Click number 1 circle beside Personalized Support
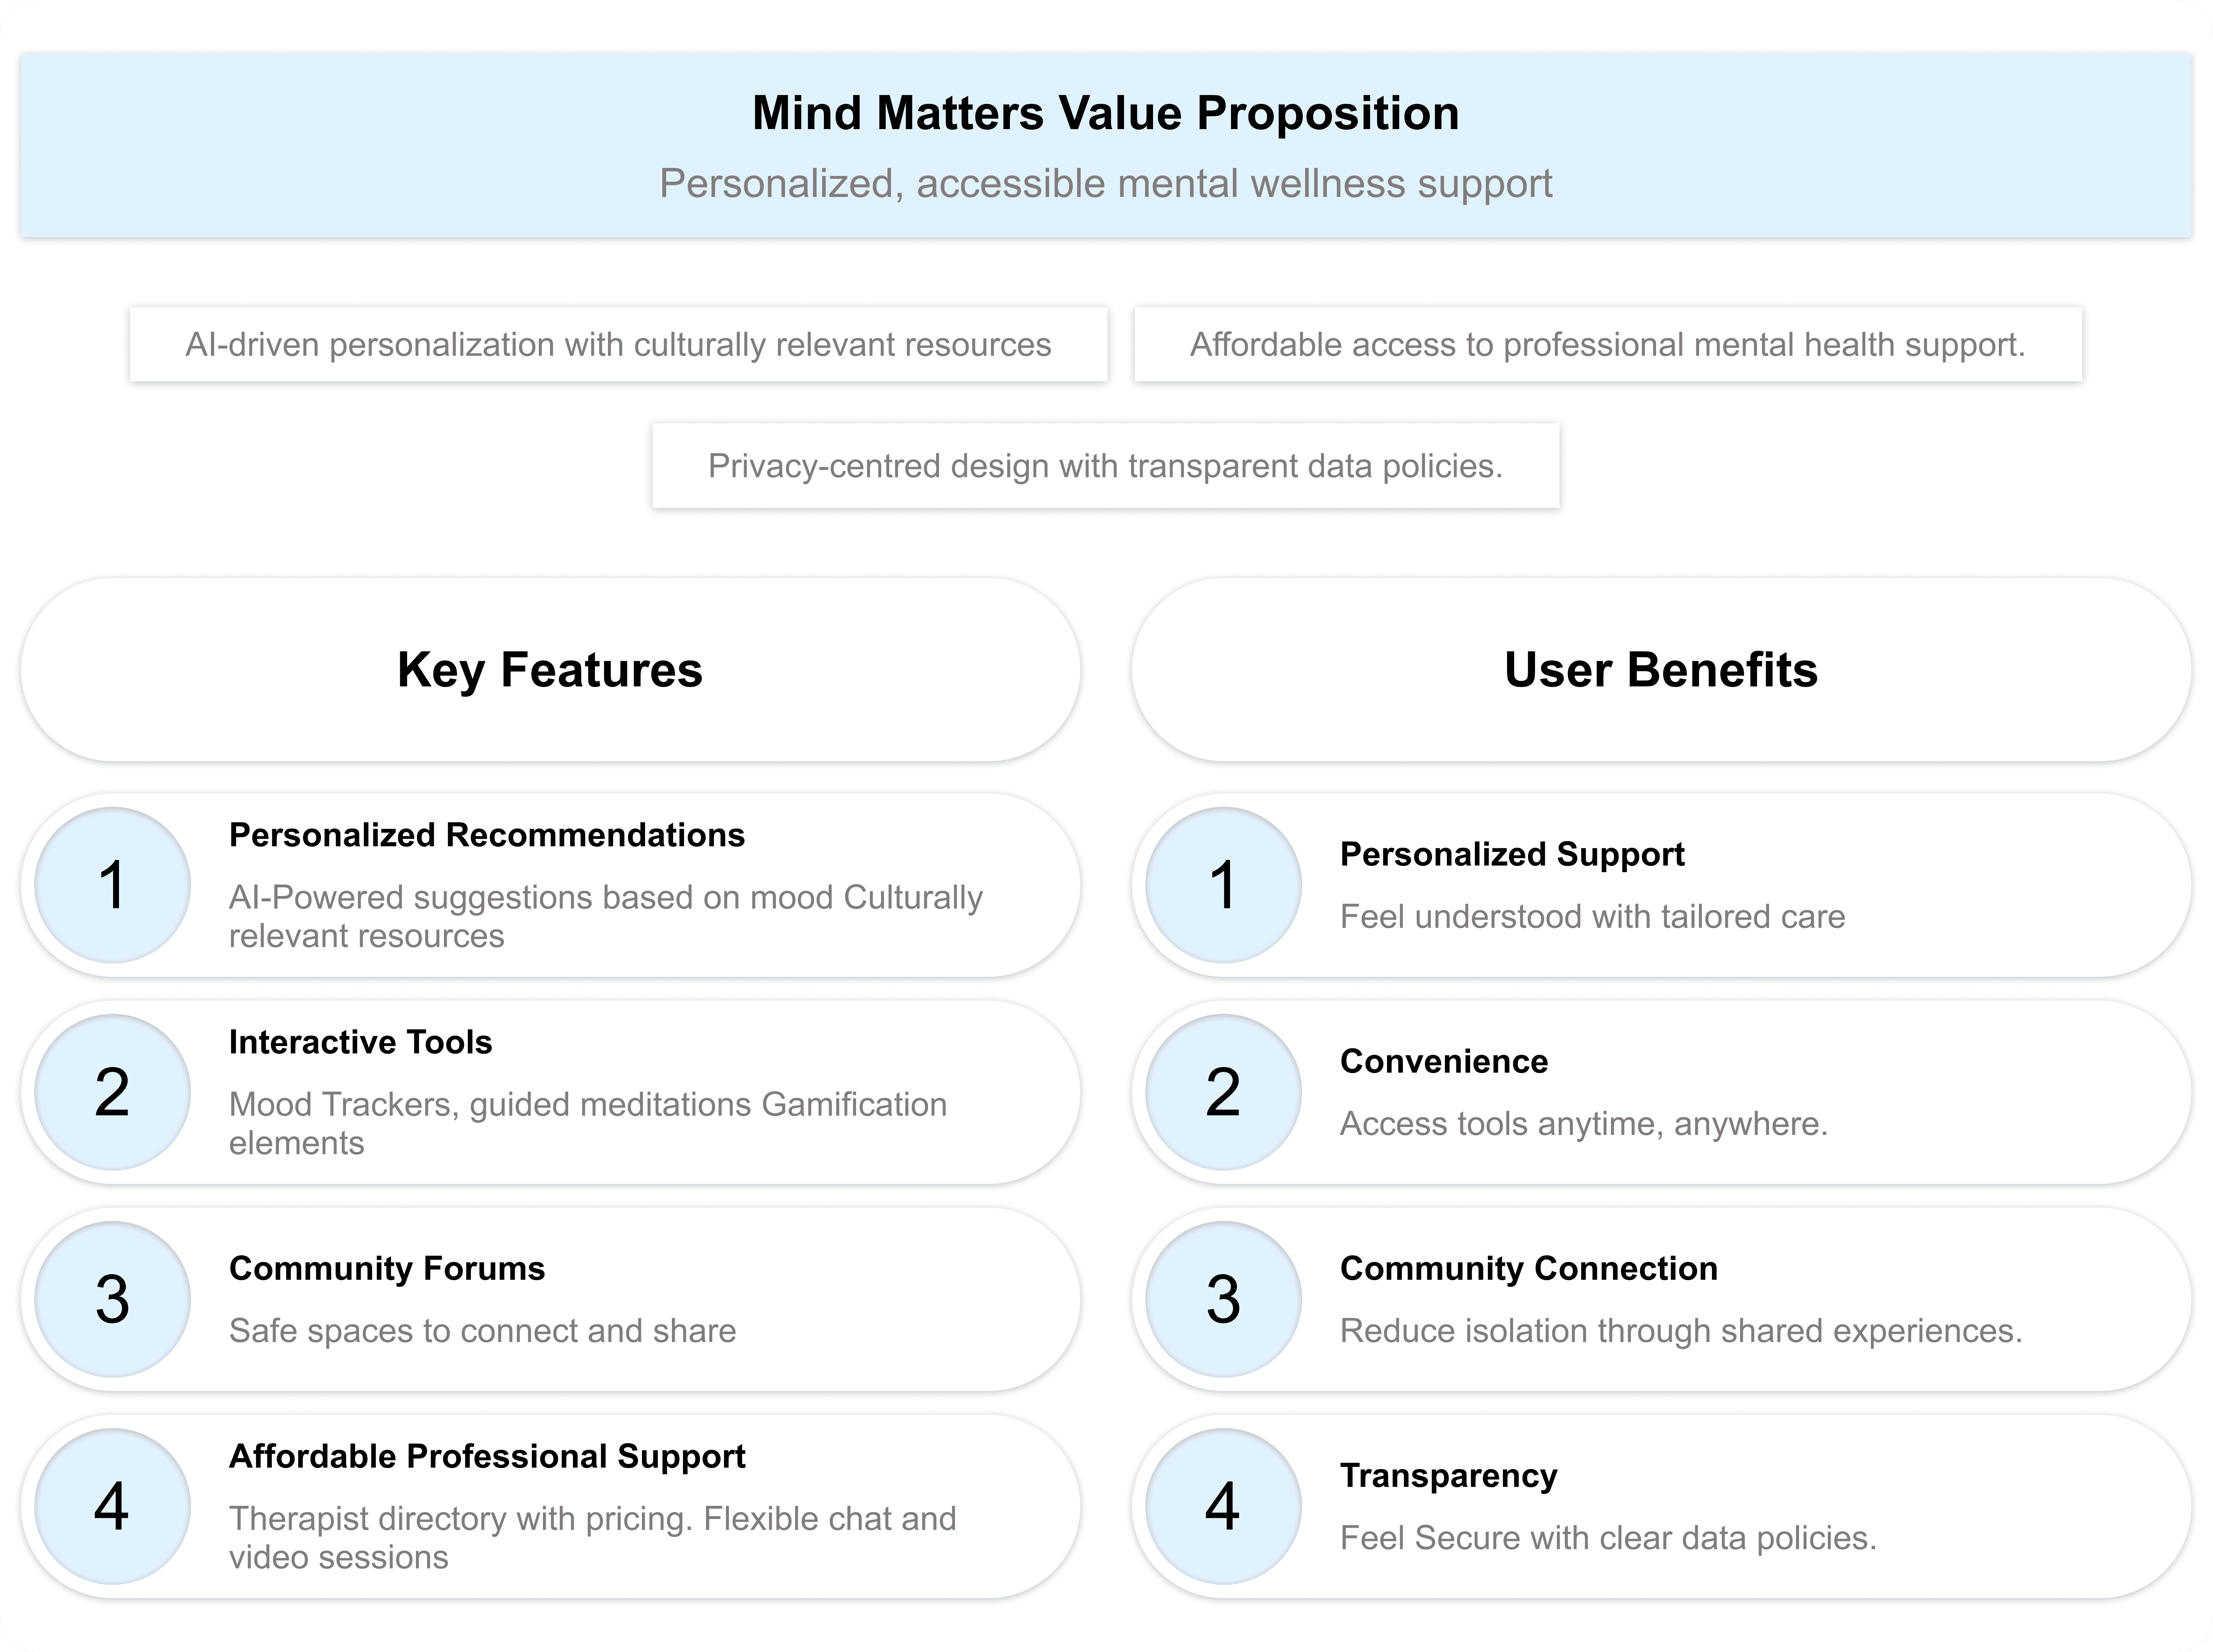Viewport: 2213px width, 1652px height. pos(1223,885)
